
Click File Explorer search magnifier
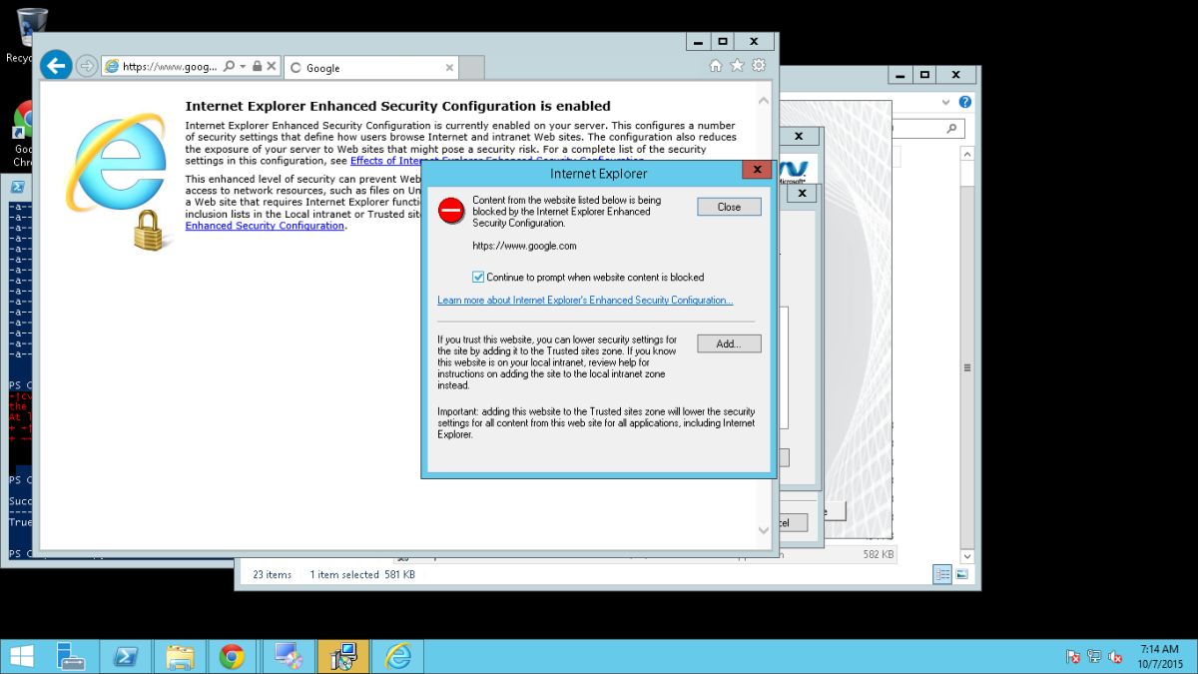coord(951,129)
